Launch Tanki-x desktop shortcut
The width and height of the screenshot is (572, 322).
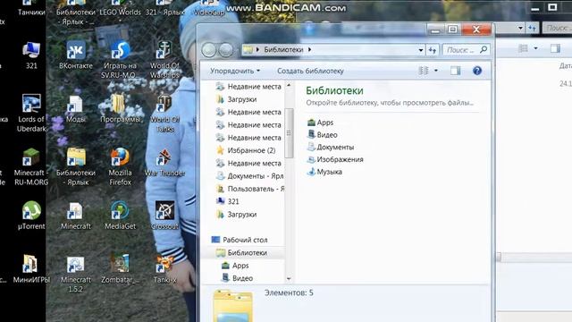tap(164, 269)
